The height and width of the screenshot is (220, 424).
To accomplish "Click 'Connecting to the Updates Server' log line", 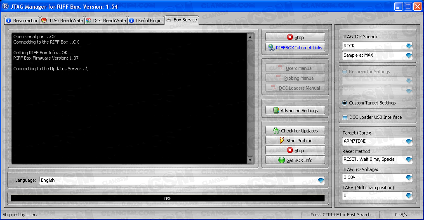I will click(50, 69).
